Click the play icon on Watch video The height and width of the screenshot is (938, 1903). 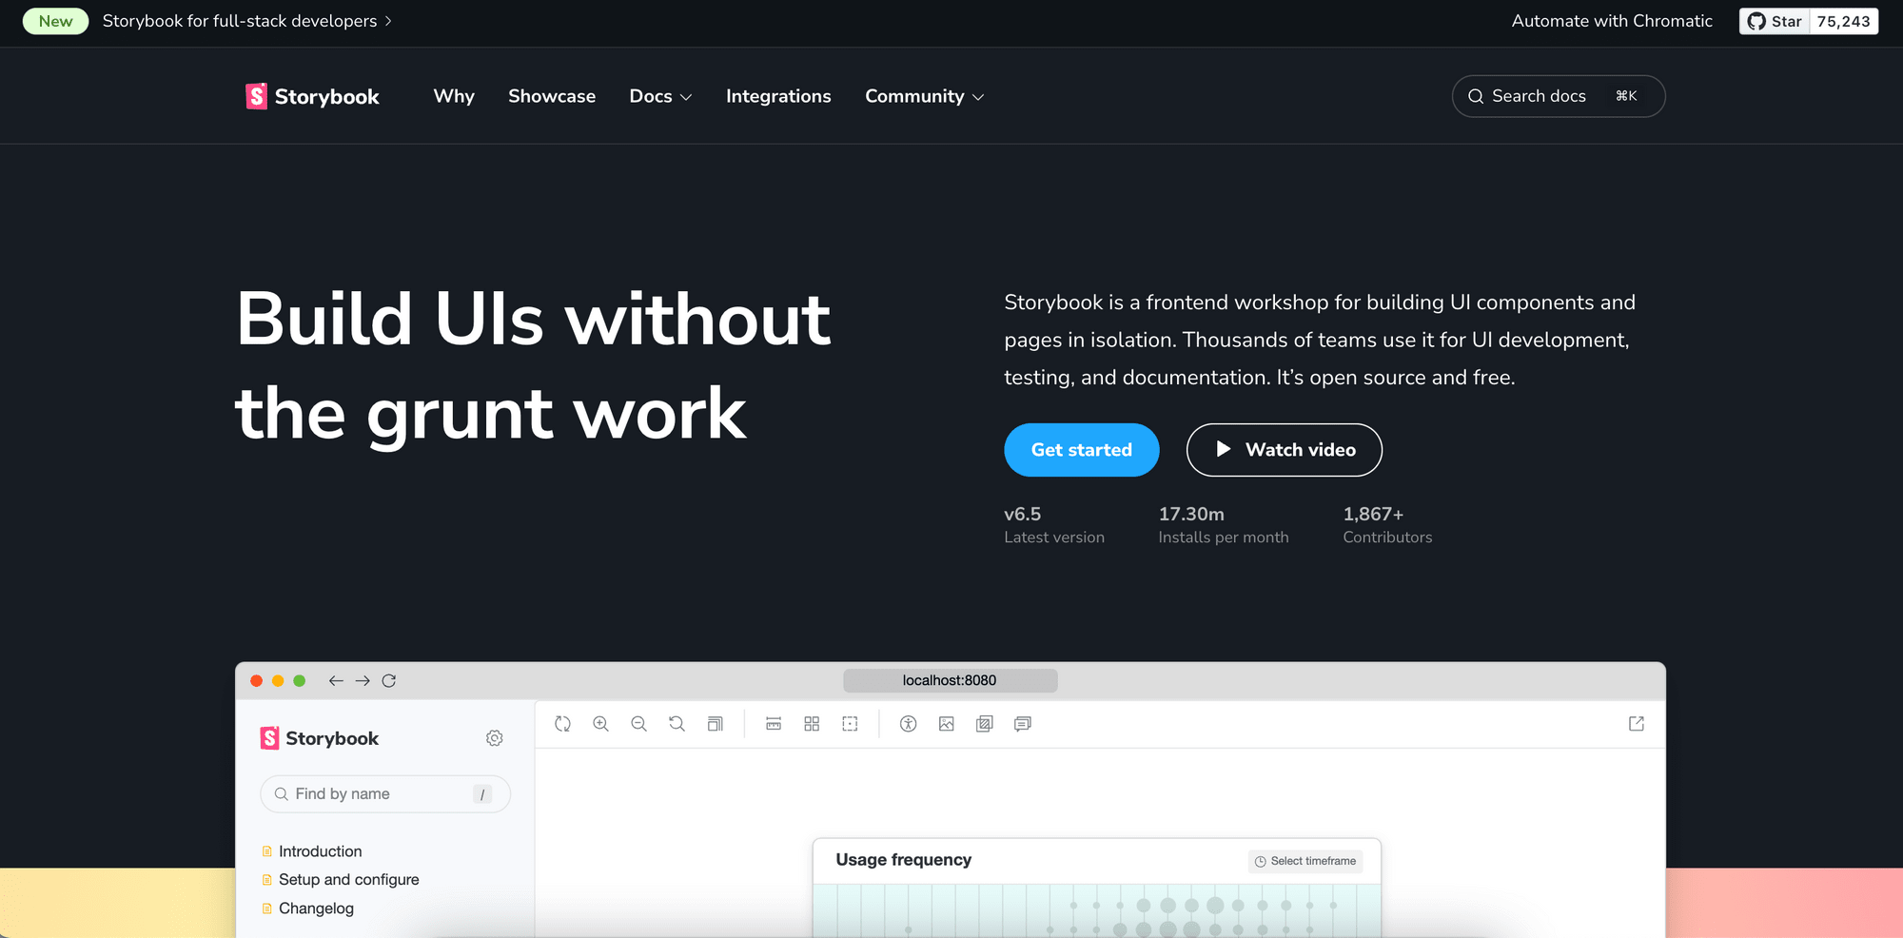[1224, 449]
